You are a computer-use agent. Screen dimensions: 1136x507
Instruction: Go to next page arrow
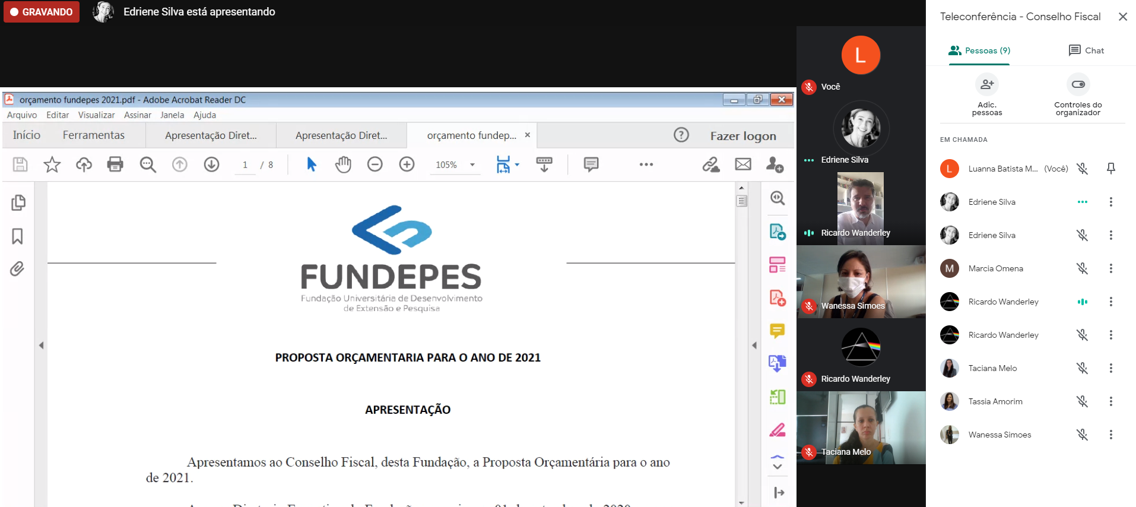[x=211, y=164]
